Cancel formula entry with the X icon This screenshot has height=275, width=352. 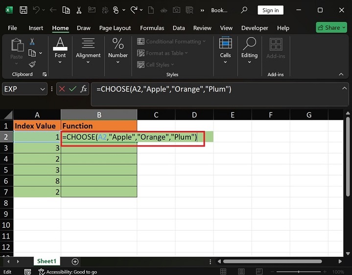[x=62, y=89]
